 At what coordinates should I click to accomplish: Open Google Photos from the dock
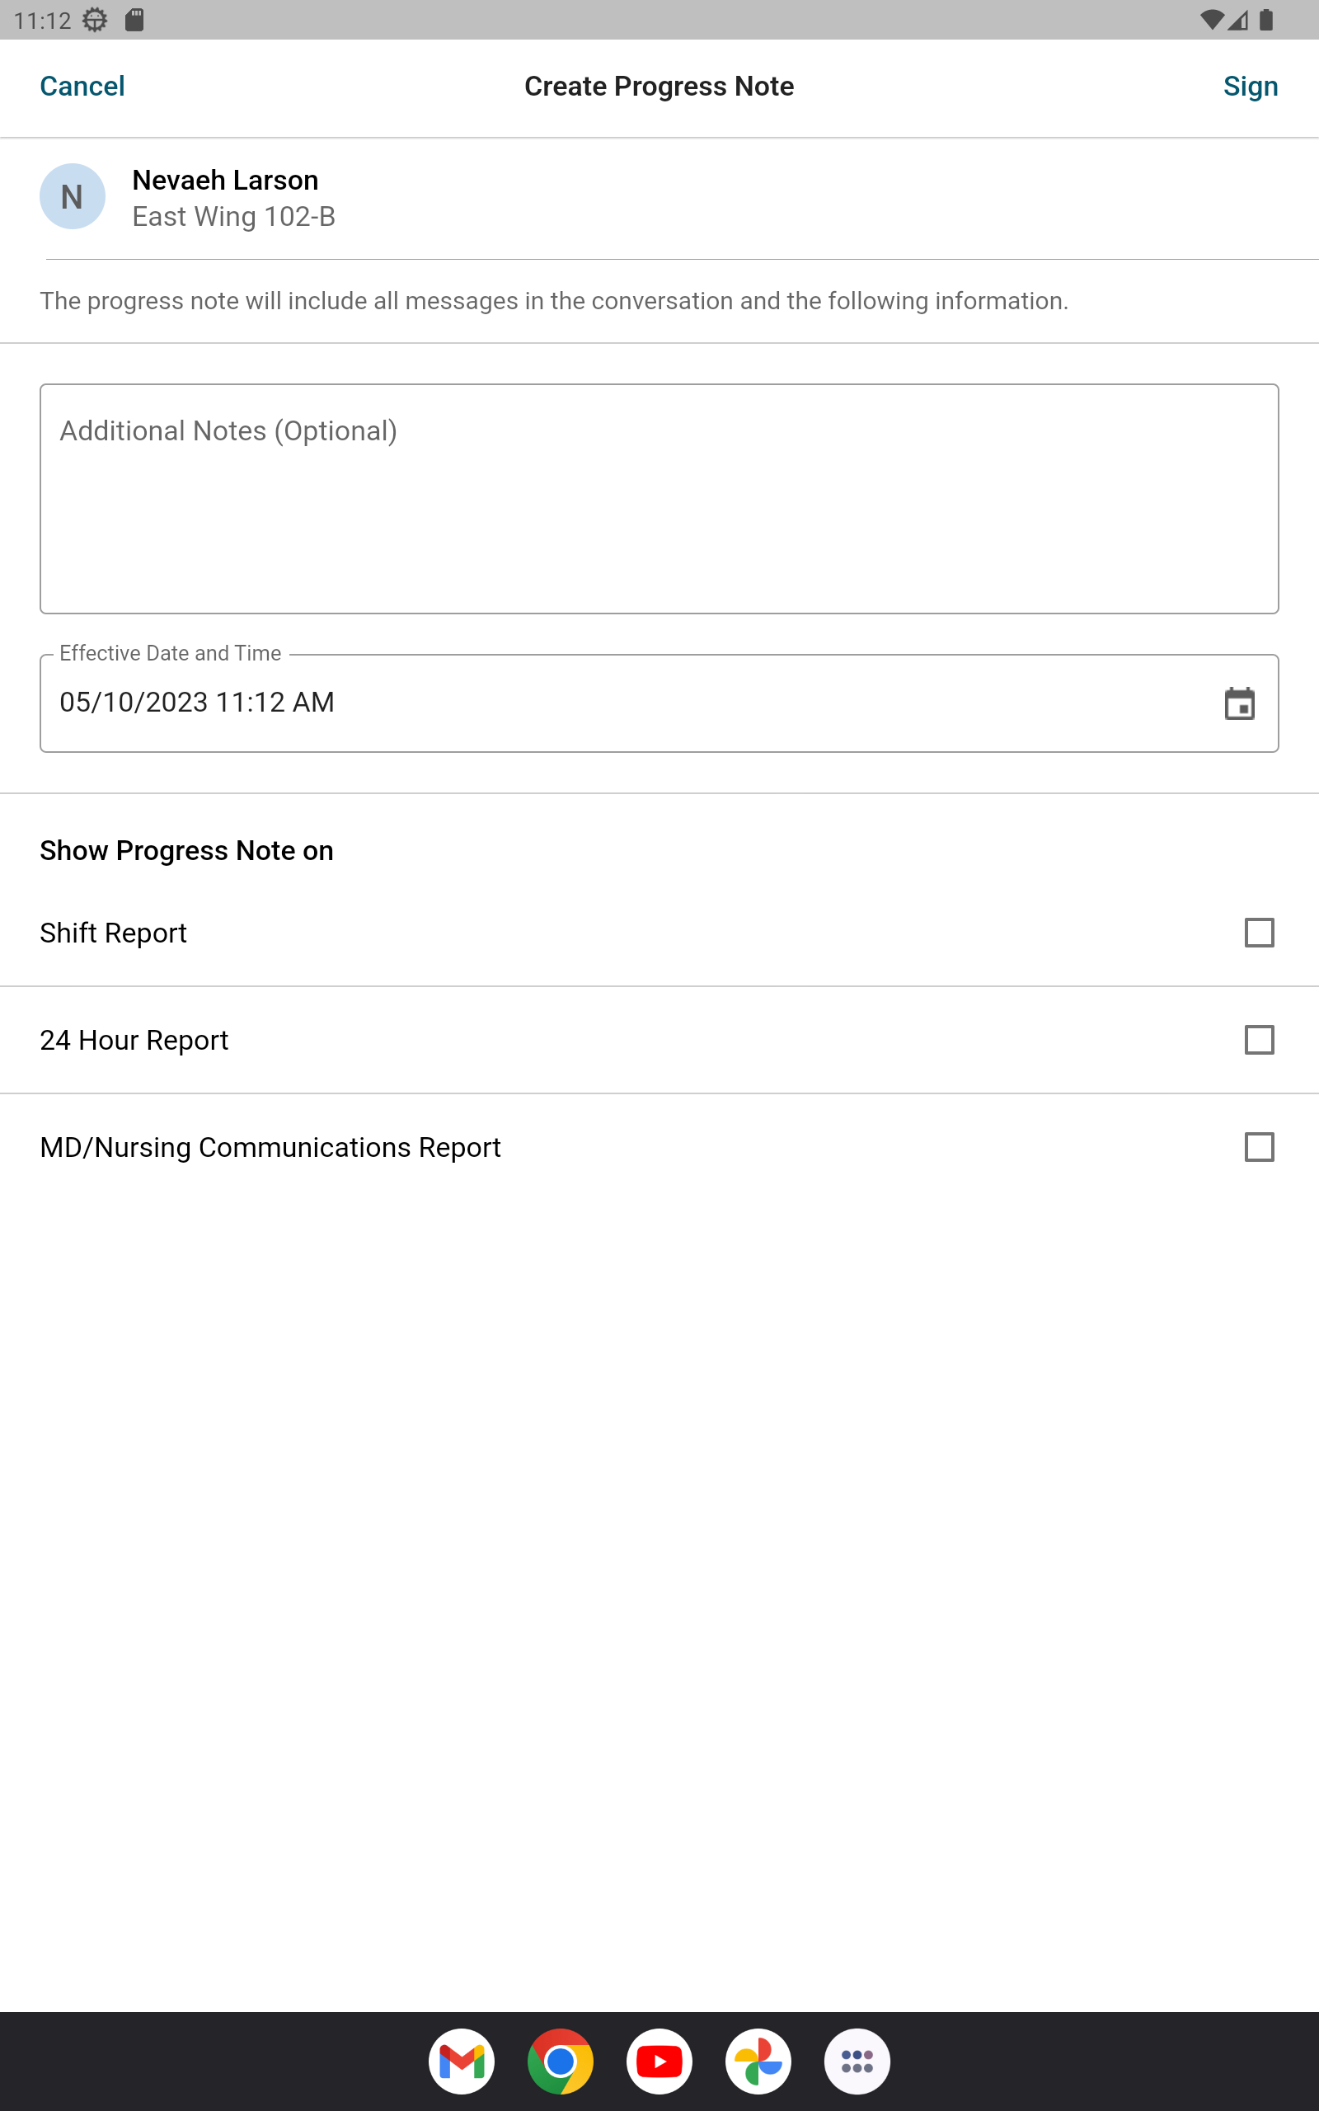coord(758,2062)
